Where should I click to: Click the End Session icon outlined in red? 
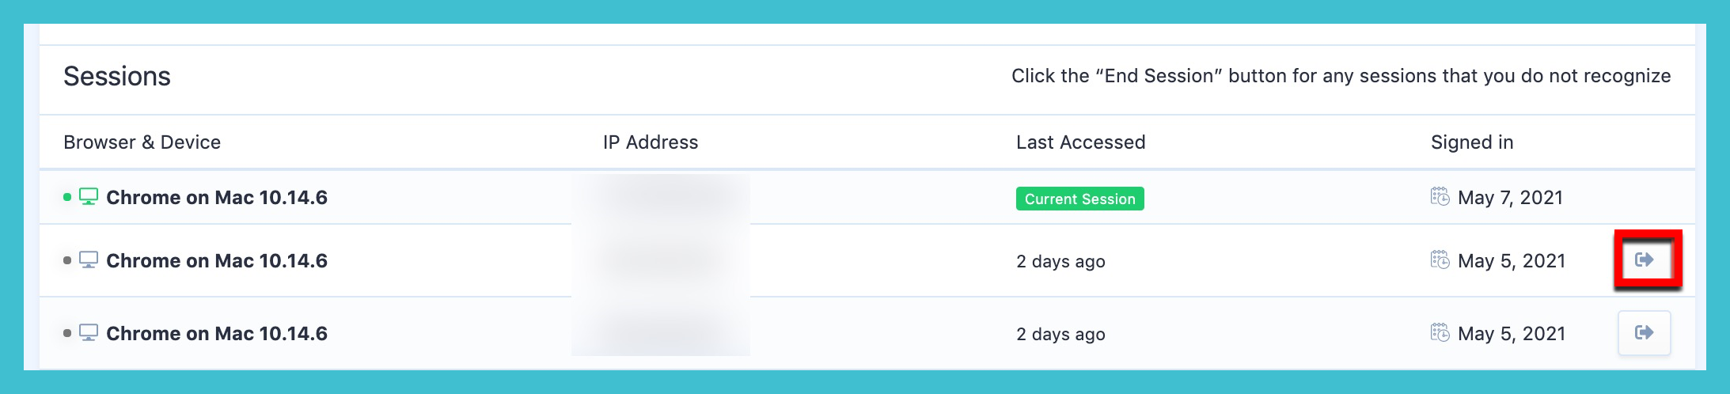point(1645,260)
